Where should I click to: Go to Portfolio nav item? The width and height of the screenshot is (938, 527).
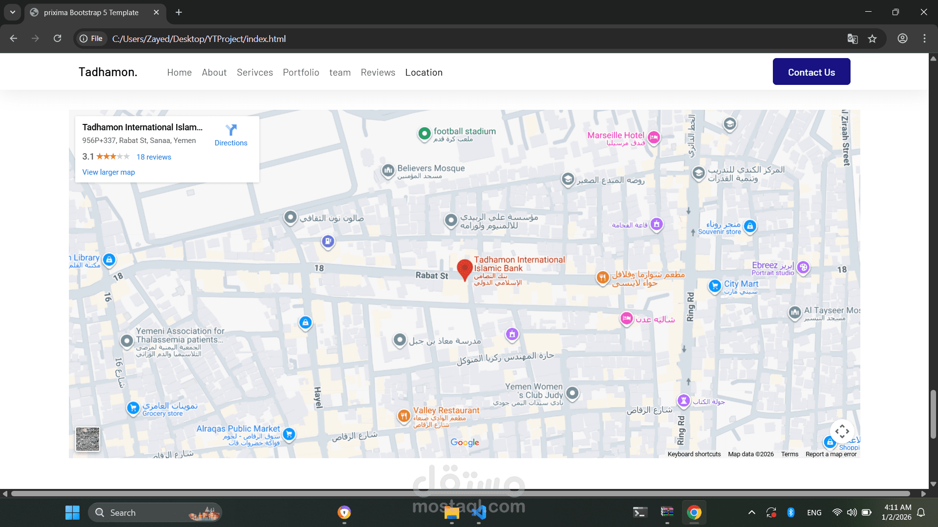[x=301, y=72]
